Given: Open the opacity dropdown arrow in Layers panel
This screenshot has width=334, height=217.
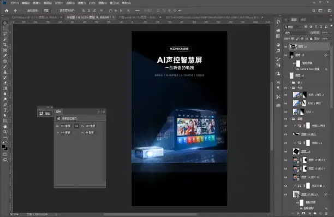Looking at the screenshot, I should 331,33.
